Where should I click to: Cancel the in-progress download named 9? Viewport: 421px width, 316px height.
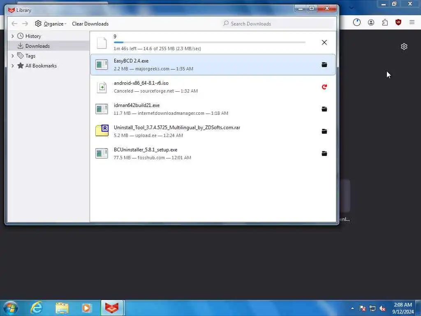324,42
